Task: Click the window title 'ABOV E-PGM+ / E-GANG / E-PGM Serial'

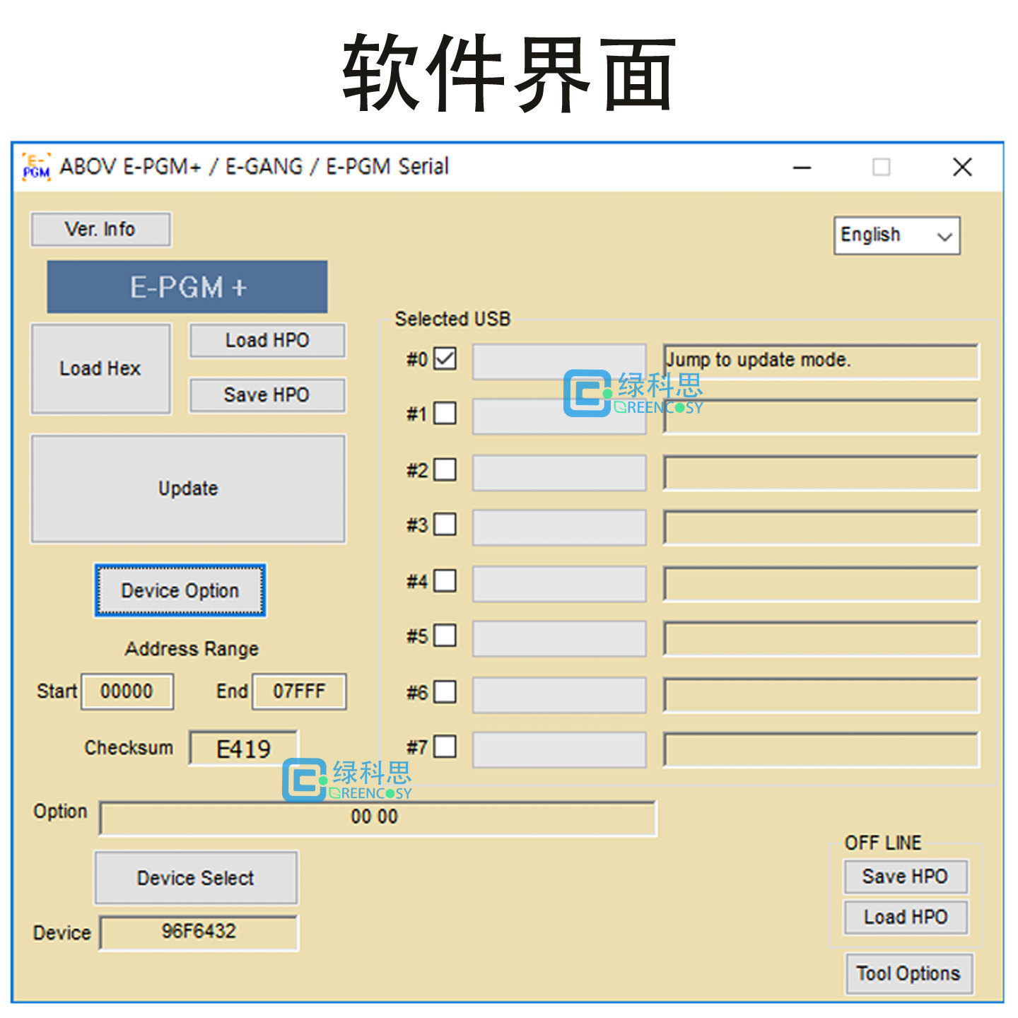Action: pyautogui.click(x=255, y=167)
